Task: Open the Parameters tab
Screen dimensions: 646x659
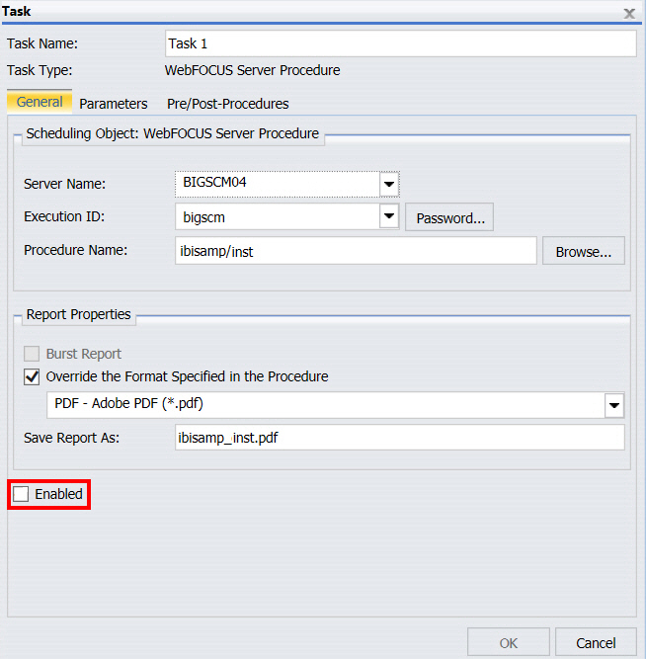Action: [113, 104]
